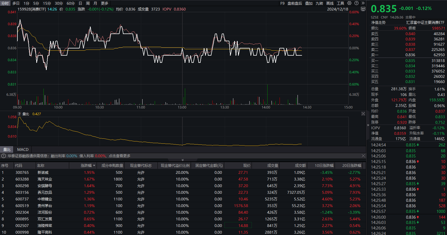Screen dimensions: 447x235
Task: Open the 更多 timeframe dropdown
Action: click(105, 3)
